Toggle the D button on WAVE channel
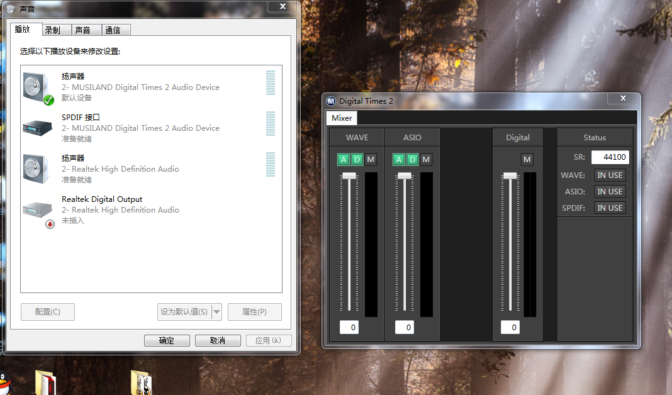The image size is (672, 395). click(357, 160)
